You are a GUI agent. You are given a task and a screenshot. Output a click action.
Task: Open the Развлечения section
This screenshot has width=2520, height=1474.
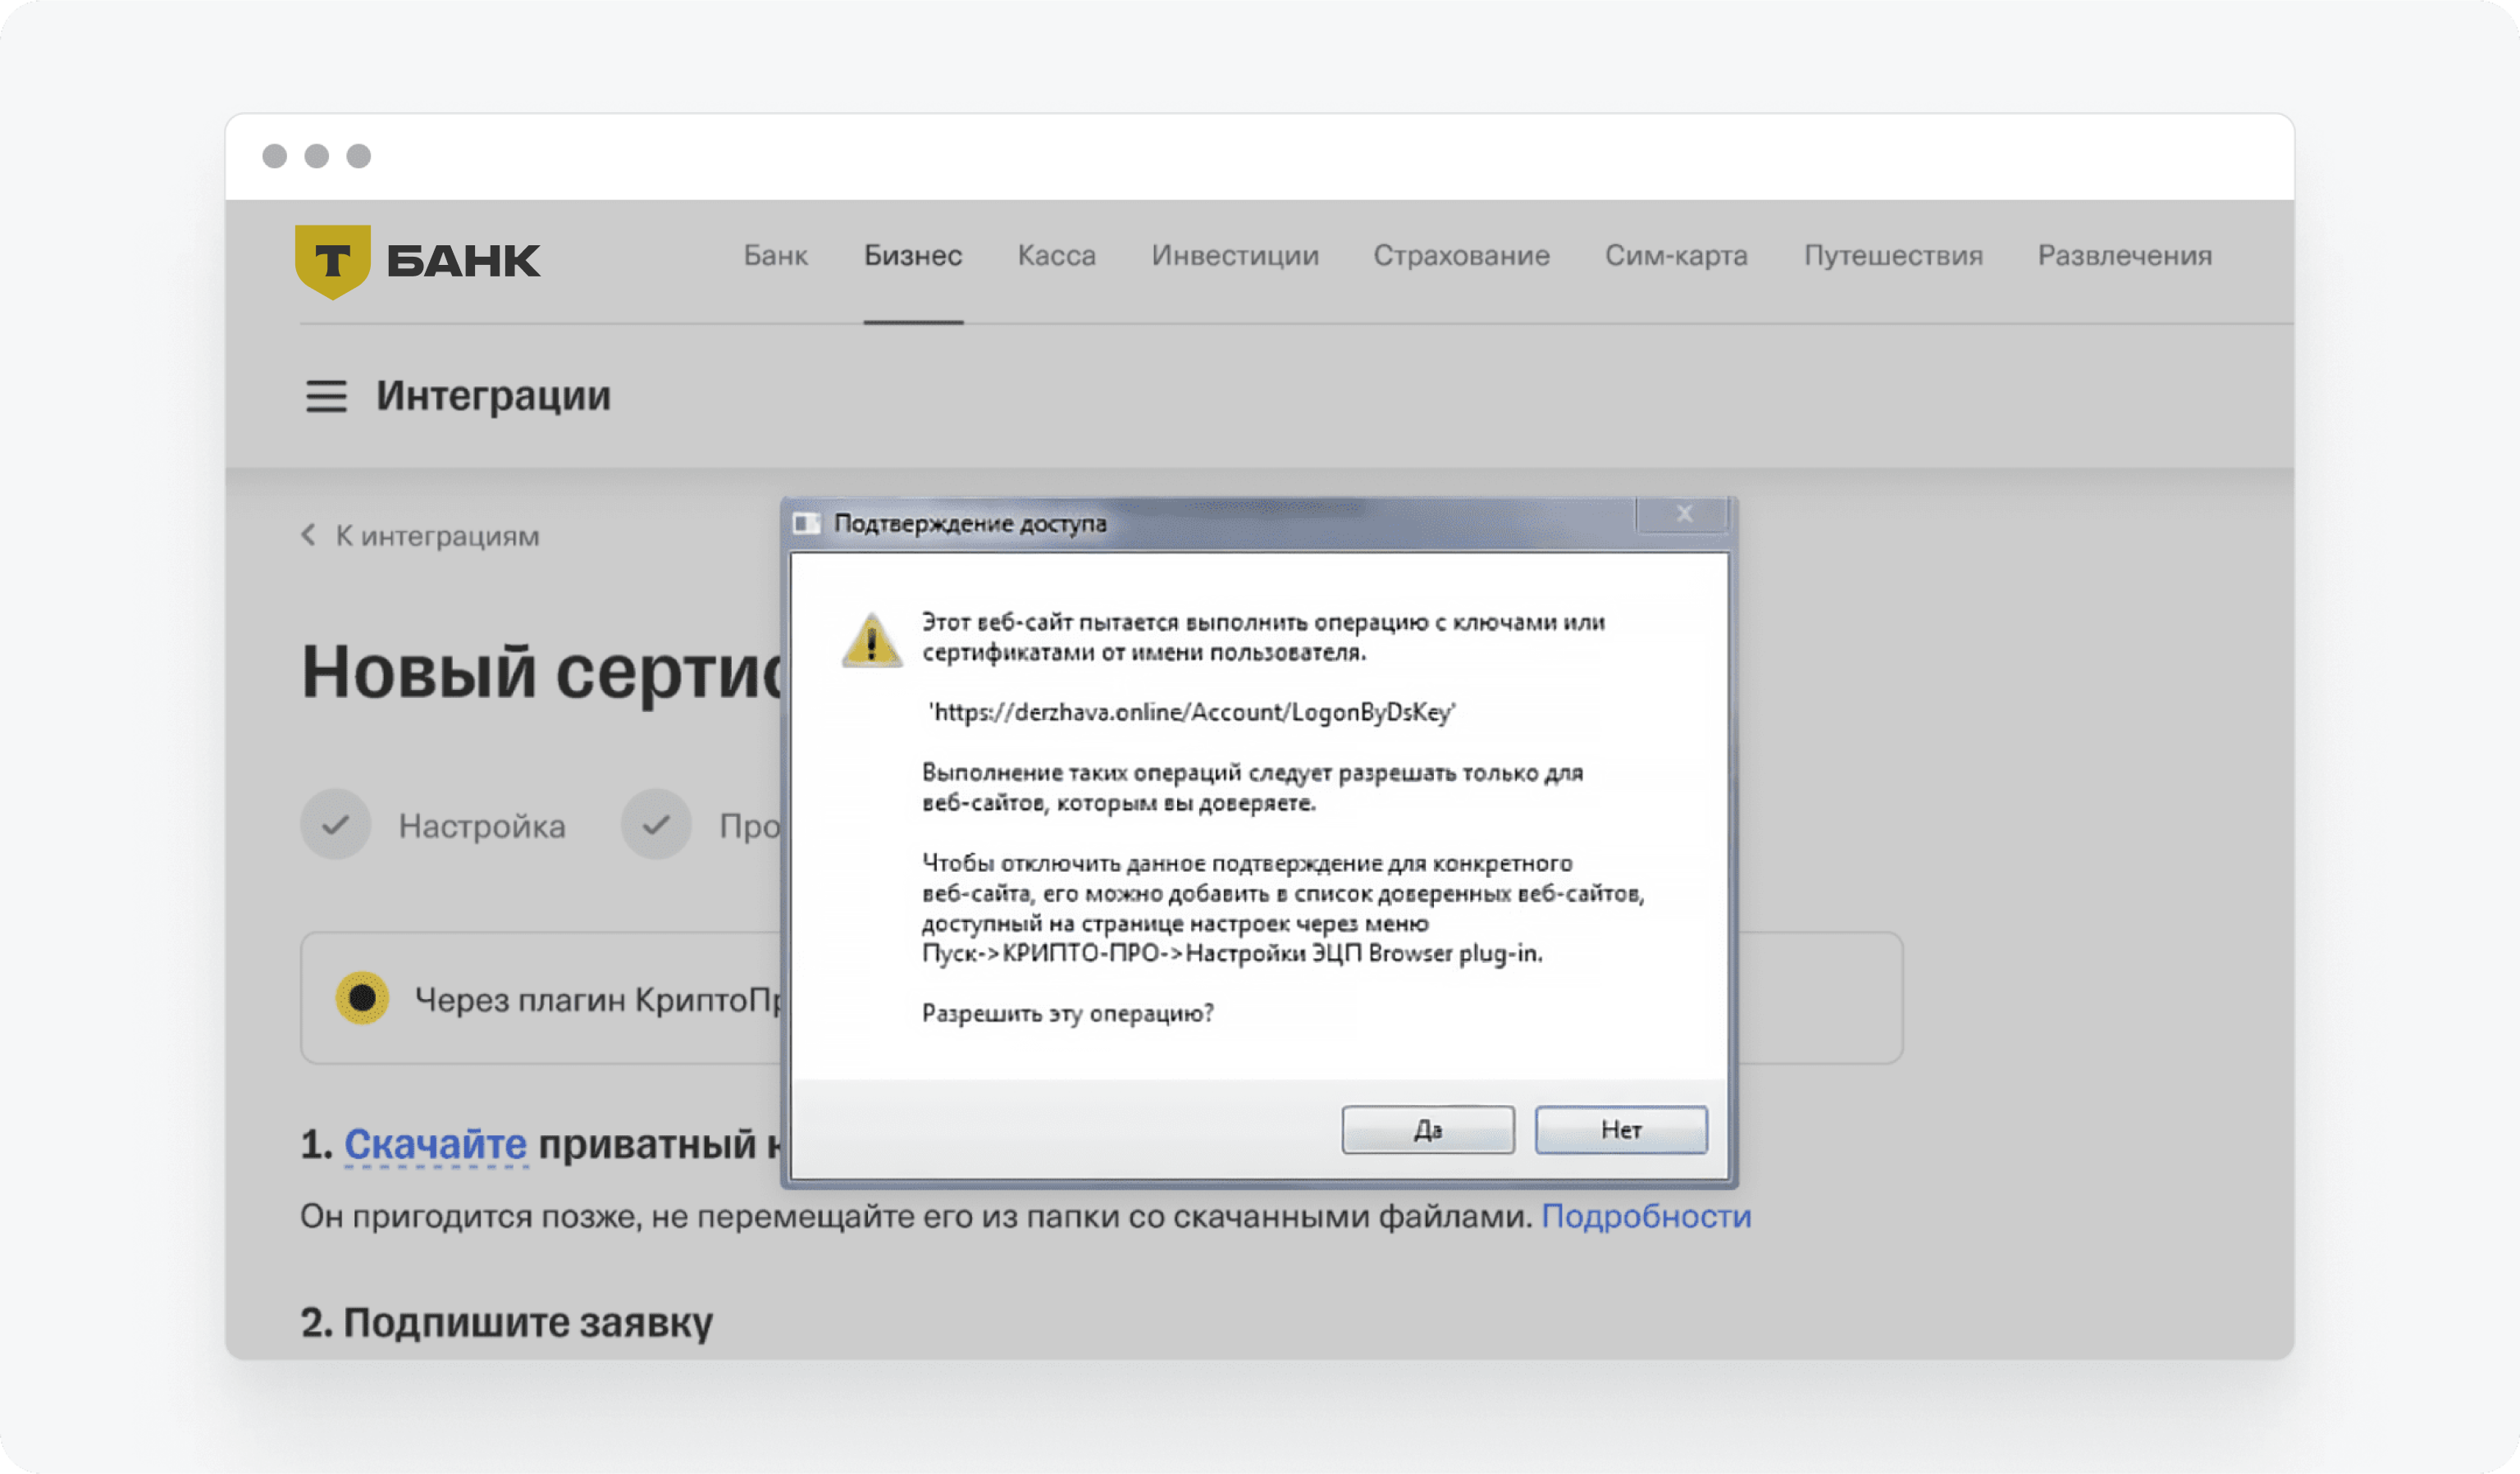2125,256
